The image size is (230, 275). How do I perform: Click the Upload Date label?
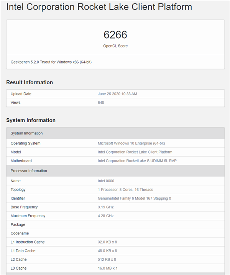[x=21, y=94]
